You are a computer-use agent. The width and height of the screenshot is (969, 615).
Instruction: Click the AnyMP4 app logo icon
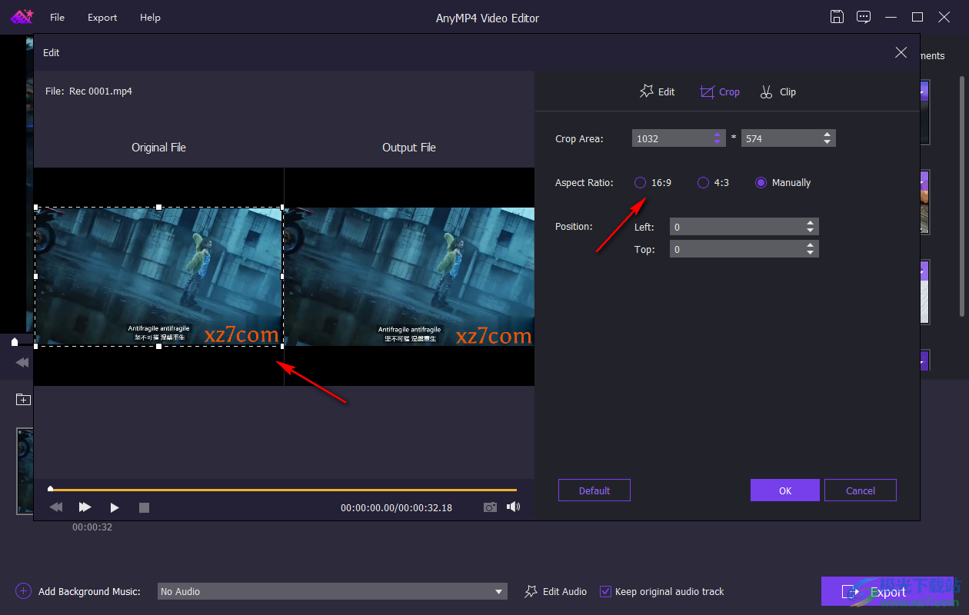click(21, 17)
